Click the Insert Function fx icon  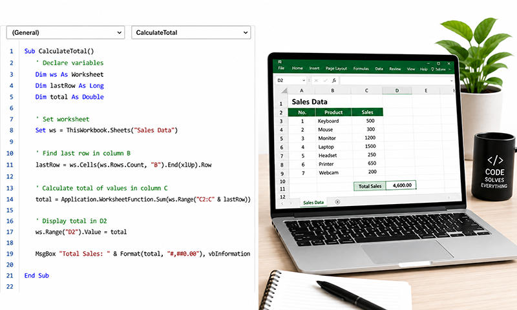334,80
